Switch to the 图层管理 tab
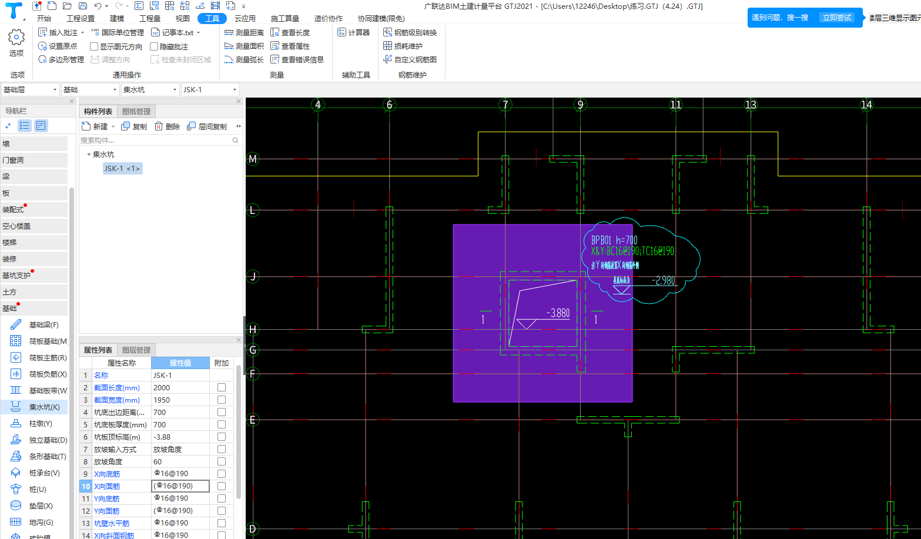 (x=136, y=350)
